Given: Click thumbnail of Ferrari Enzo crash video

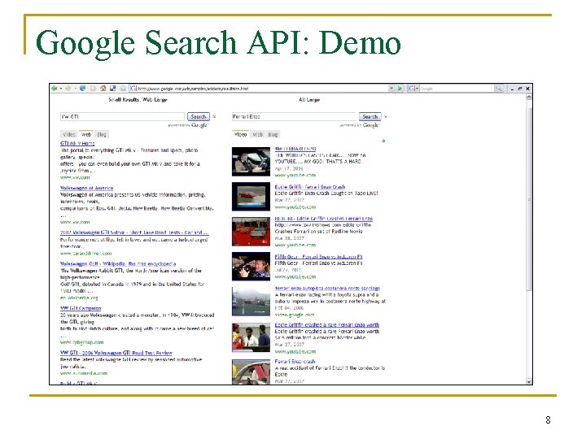Looking at the screenshot, I should 251,372.
